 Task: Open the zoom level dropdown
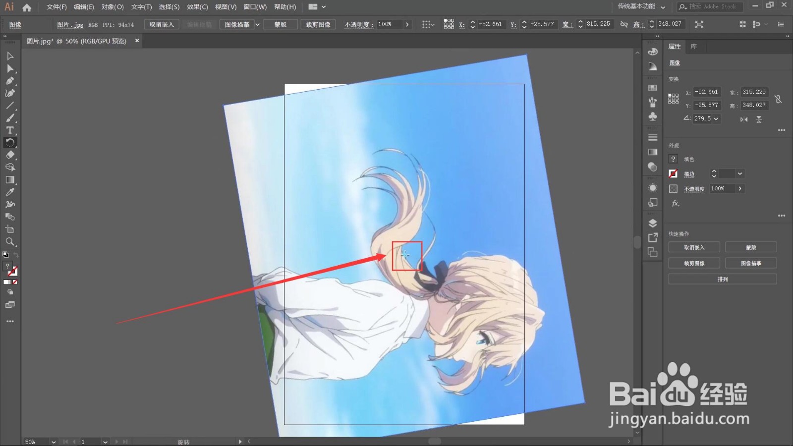pos(54,442)
